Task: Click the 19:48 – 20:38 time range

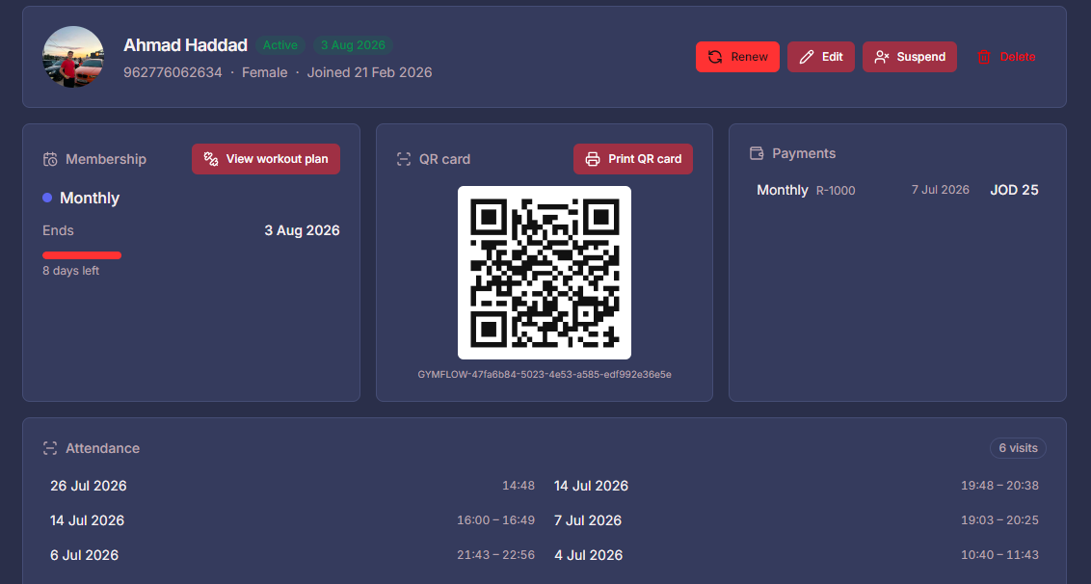Action: [999, 486]
